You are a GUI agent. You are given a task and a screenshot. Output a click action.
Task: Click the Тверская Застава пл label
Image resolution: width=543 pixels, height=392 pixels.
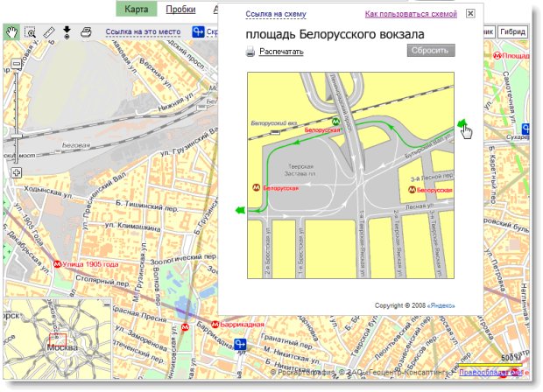(300, 171)
